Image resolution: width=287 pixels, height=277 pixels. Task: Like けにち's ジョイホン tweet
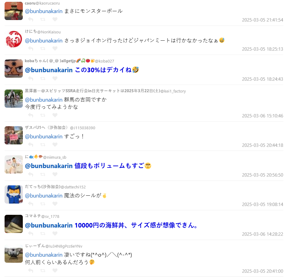pyautogui.click(x=55, y=48)
